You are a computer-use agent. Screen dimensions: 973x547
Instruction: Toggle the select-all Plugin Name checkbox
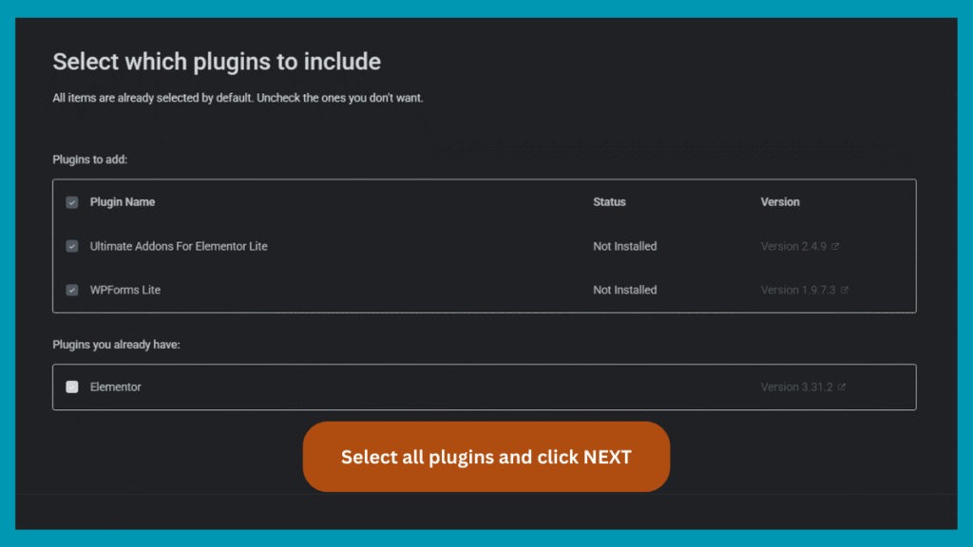72,202
